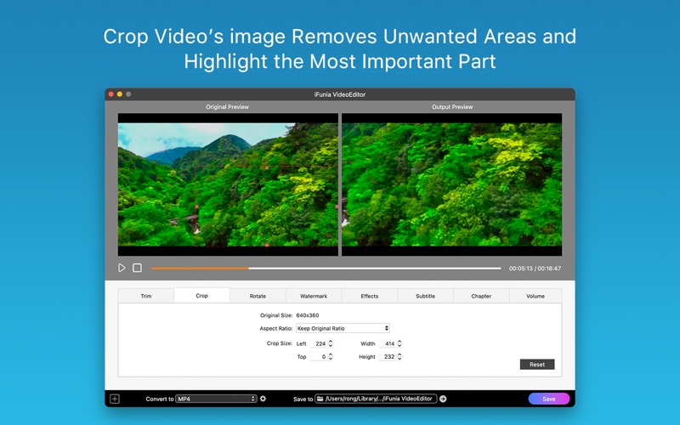Open the Aspect Ratio dropdown
This screenshot has height=425, width=680.
tap(343, 328)
